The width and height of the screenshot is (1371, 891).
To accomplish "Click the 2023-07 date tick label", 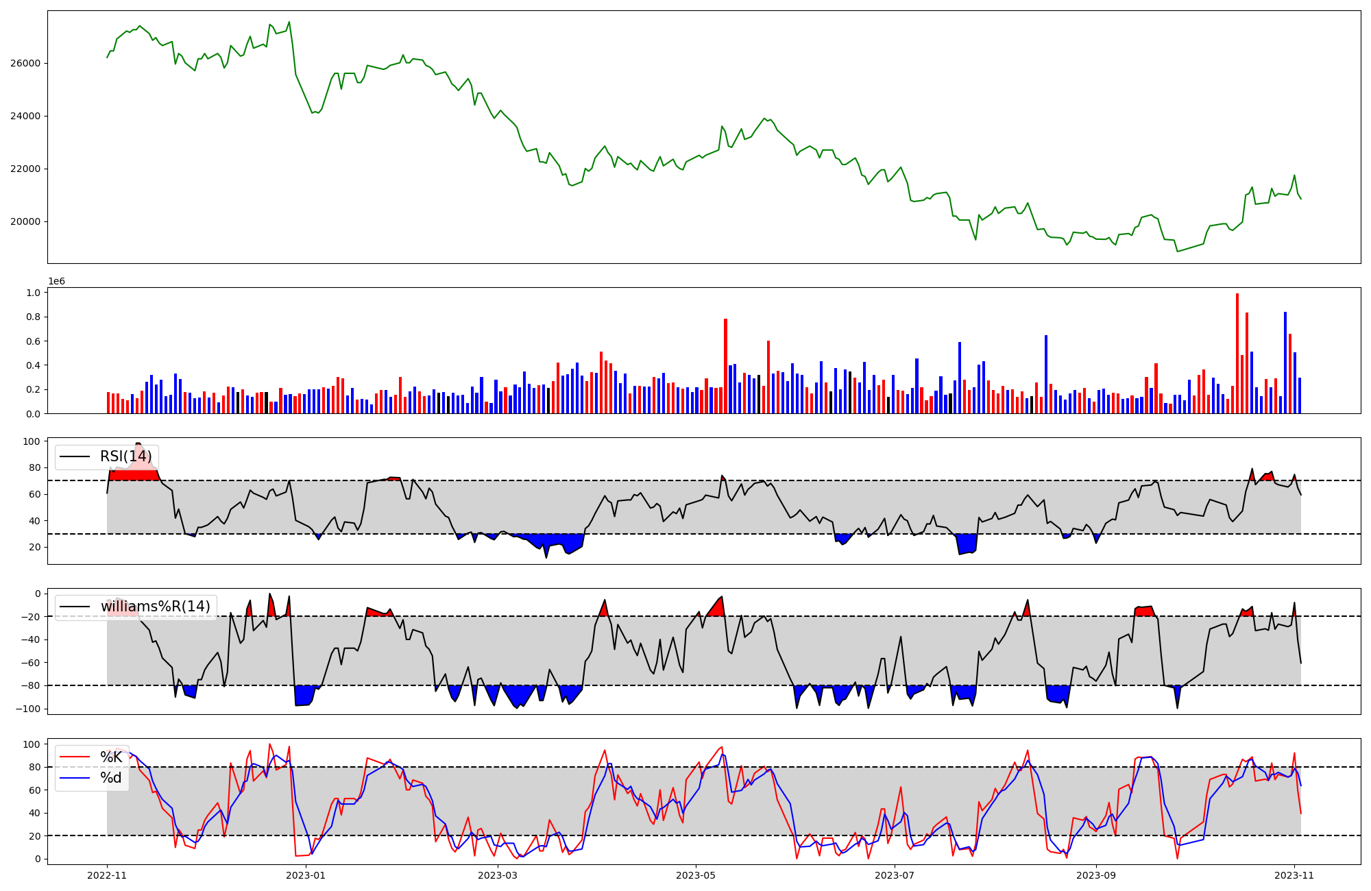I will pyautogui.click(x=895, y=875).
